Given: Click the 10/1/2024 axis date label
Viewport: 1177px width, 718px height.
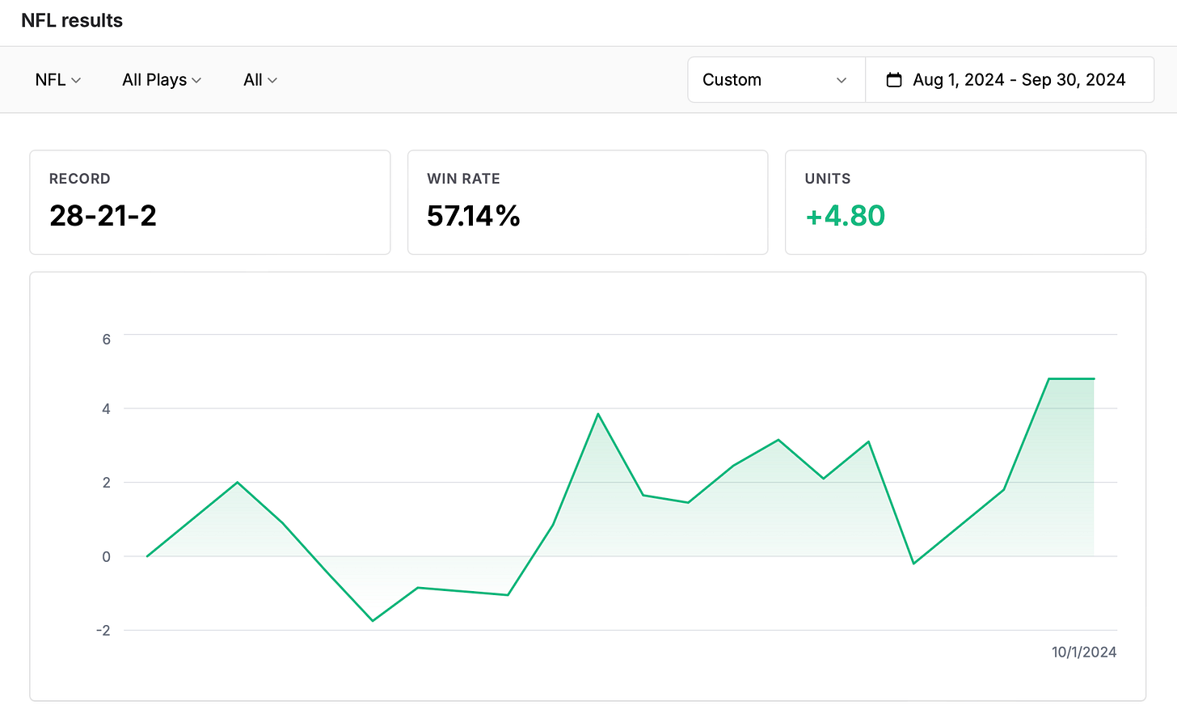Looking at the screenshot, I should click(1084, 653).
